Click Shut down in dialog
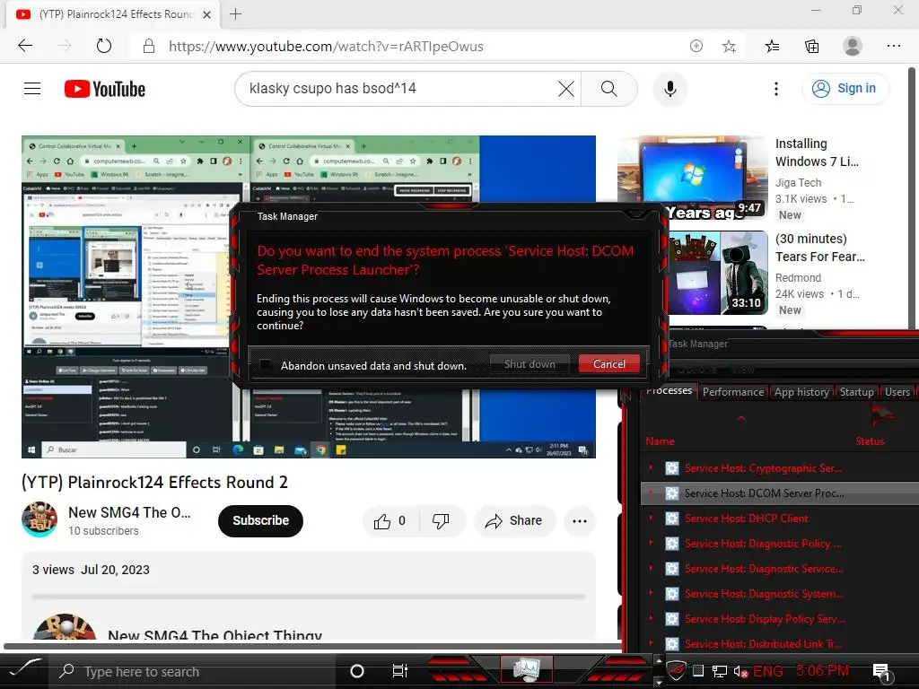This screenshot has height=689, width=919. click(530, 364)
